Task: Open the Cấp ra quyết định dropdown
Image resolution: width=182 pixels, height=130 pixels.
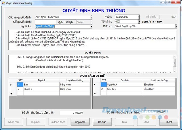Action: (92, 17)
